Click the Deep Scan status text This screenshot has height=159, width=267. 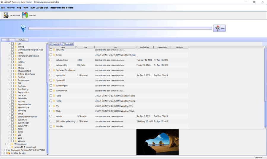258,158
